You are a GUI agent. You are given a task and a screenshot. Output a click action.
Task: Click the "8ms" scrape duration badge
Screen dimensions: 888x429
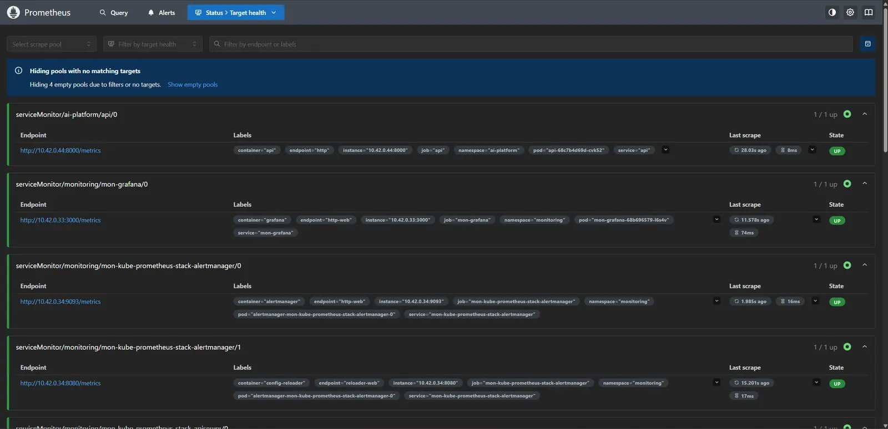click(789, 150)
